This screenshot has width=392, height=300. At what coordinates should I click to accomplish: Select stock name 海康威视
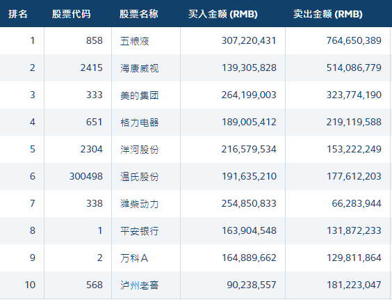point(139,68)
